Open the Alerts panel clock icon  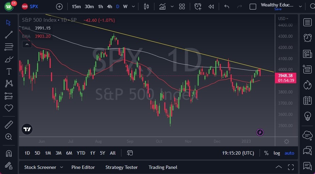[x=308, y=38]
